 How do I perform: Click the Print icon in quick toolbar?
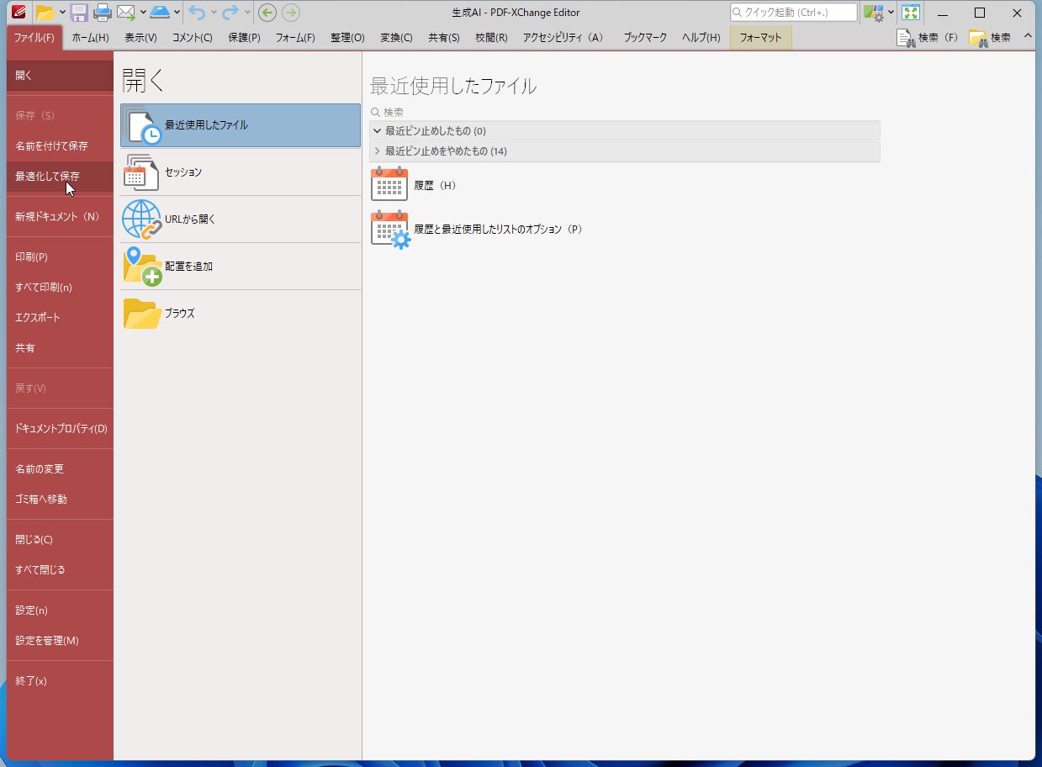[x=103, y=13]
